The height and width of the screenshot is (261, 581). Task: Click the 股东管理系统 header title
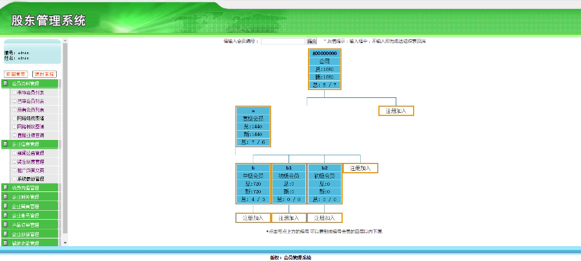click(x=48, y=21)
